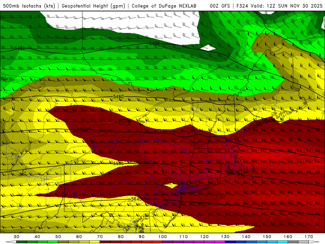325x244 pixels.
Task: Click the 160 value on the color scale
Action: tap(288, 237)
